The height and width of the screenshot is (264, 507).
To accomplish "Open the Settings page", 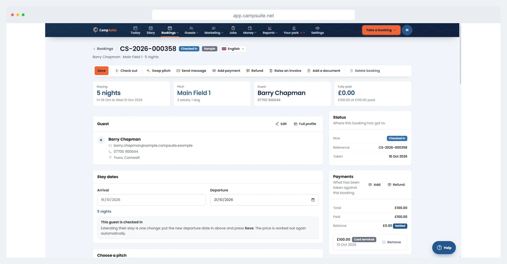I will (x=317, y=30).
